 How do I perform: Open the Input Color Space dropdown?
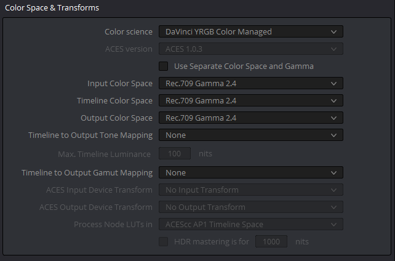(251, 83)
